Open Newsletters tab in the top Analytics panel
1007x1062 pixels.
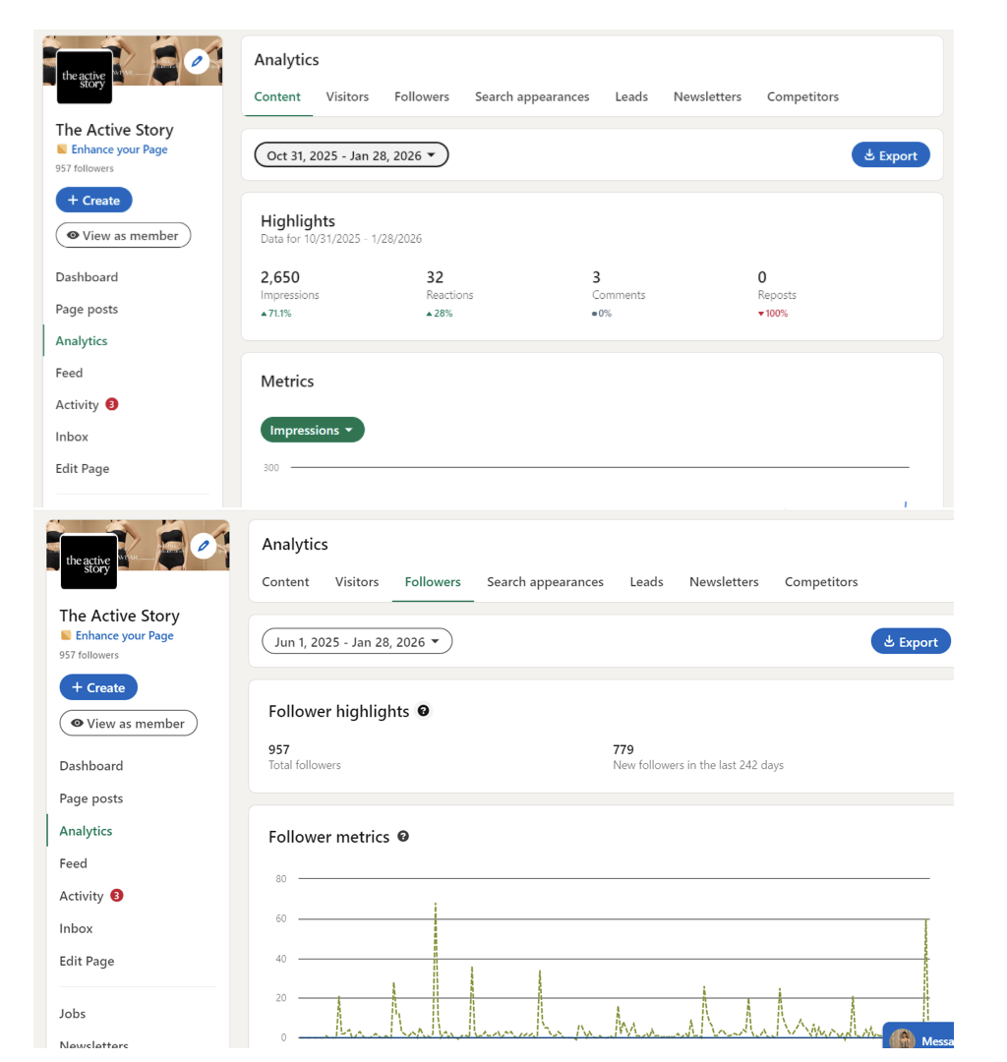(707, 96)
